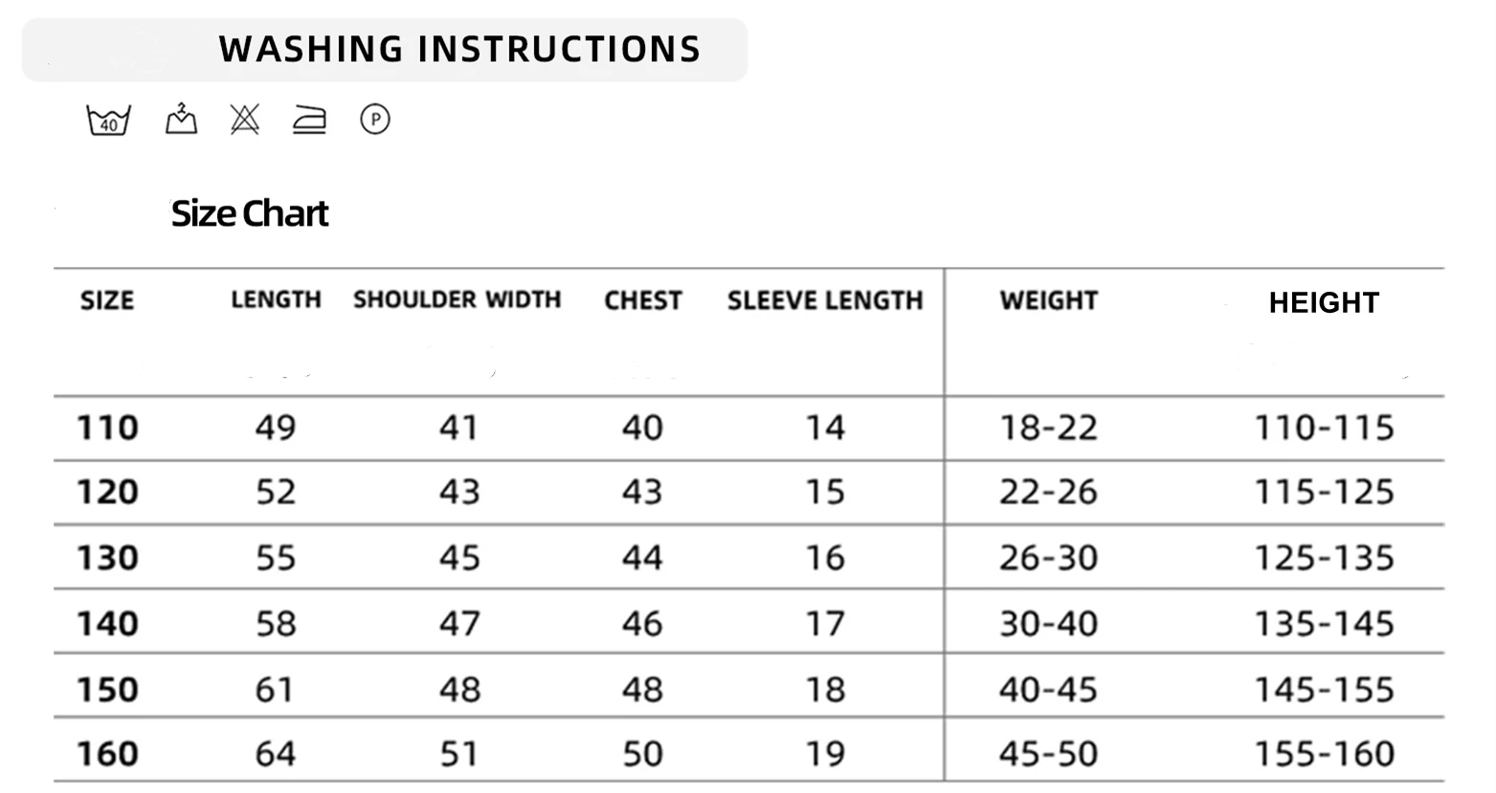Viewport: 1496px width, 793px height.
Task: Select the SHOULDER WIDTH column header
Action: [458, 299]
